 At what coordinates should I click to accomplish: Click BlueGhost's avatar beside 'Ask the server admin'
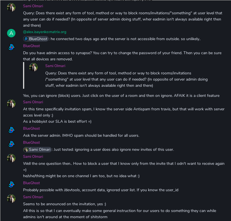(11, 130)
